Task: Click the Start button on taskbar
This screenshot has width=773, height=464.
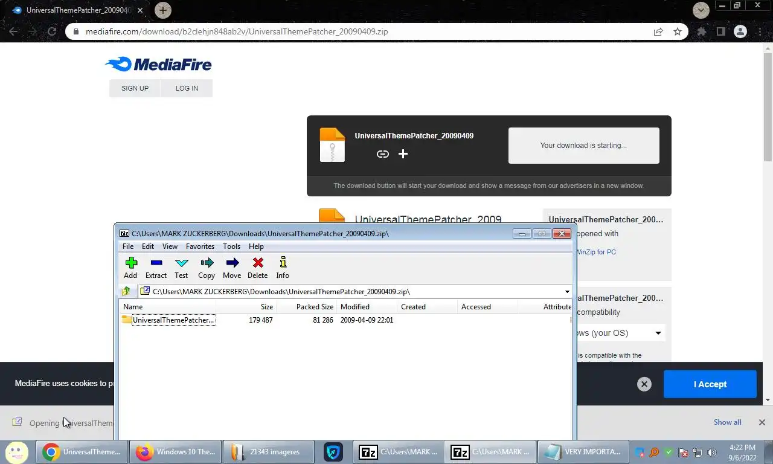Action: 17,452
